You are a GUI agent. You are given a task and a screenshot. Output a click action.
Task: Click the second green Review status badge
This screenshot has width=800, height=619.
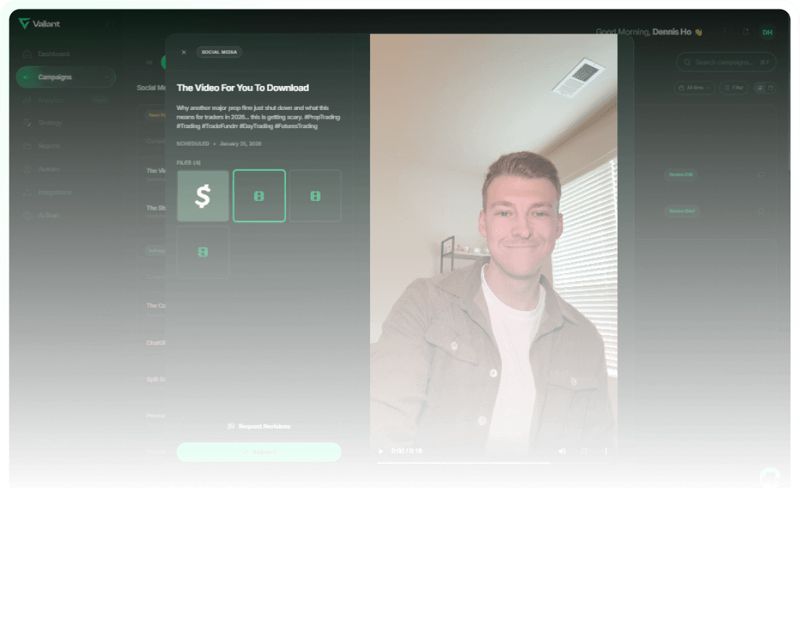(x=682, y=210)
